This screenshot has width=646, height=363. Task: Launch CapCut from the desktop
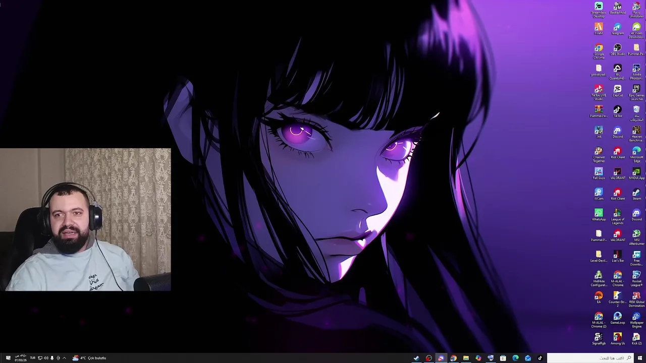[618, 91]
